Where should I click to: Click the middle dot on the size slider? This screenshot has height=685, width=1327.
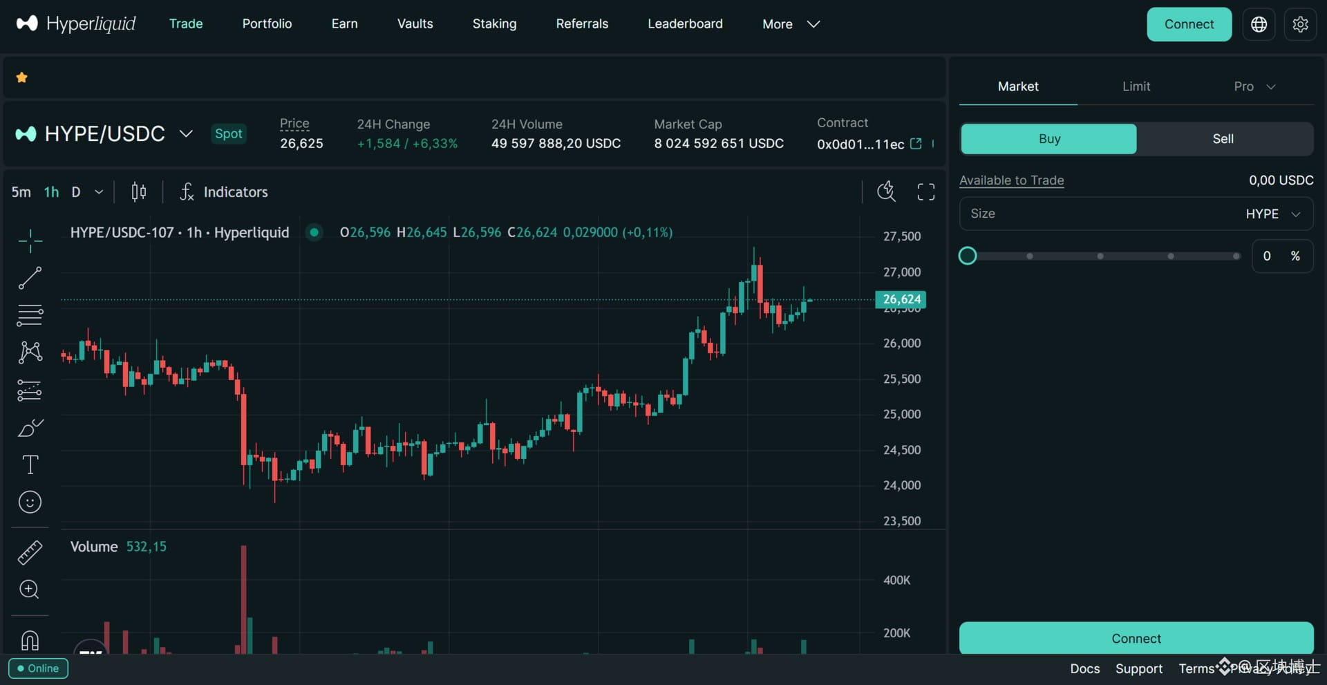1100,256
